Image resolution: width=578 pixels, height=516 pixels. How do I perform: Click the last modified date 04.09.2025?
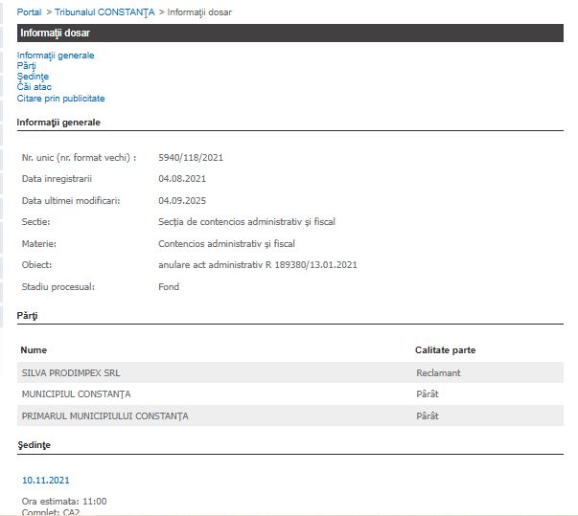click(x=182, y=200)
